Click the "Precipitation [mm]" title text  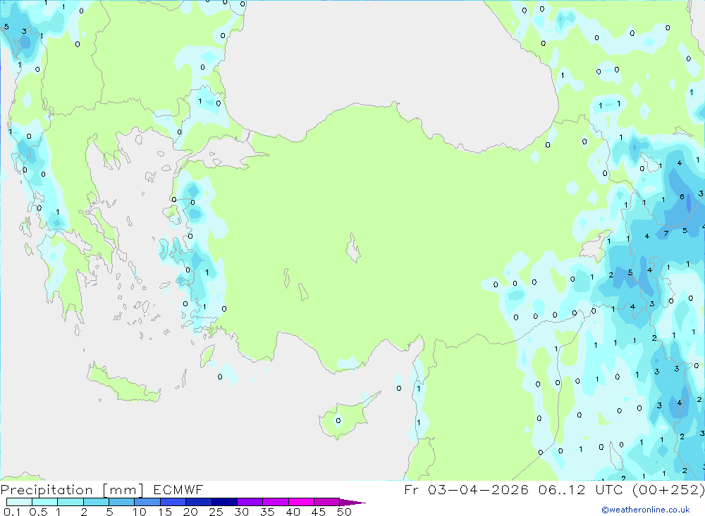click(x=72, y=489)
